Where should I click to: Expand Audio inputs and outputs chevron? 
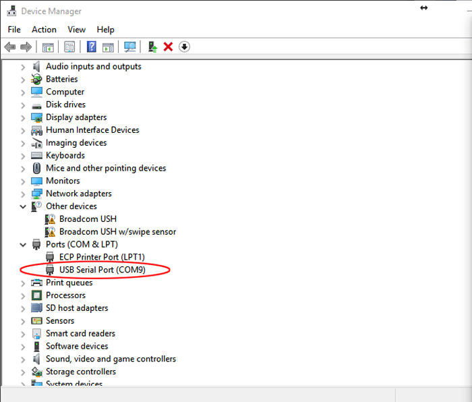coord(23,67)
